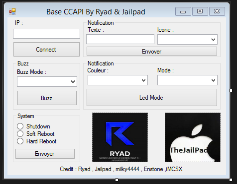
Task: Open the Mode dropdown for LED
Action: pos(187,80)
